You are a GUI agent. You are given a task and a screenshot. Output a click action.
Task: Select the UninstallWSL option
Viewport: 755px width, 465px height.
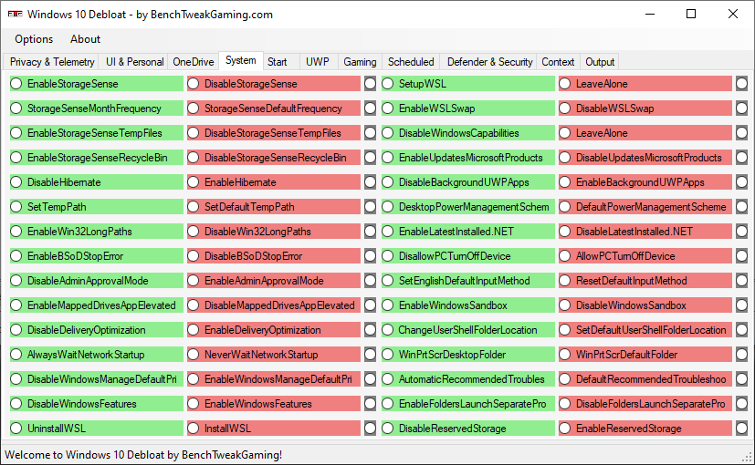(96, 428)
